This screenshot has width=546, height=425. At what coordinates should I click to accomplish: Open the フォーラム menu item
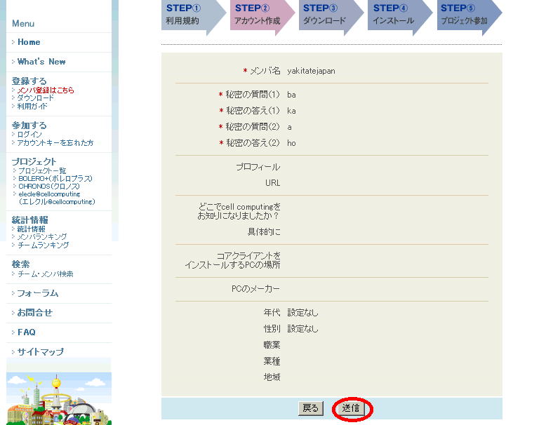click(x=38, y=293)
